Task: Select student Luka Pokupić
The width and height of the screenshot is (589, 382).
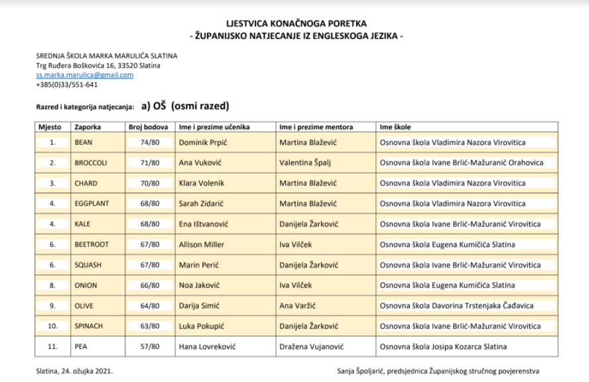Action: click(x=202, y=326)
